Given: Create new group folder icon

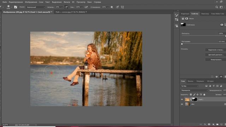Looking at the screenshot, I should (218, 125).
